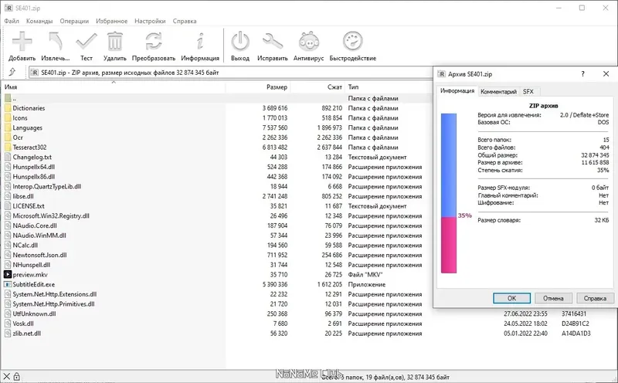Open Преобразовать (Convert) tool

153,42
